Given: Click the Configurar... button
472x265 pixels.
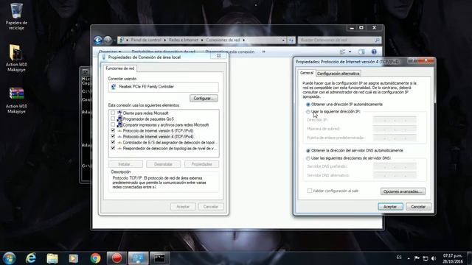Looking at the screenshot, I should tap(204, 98).
